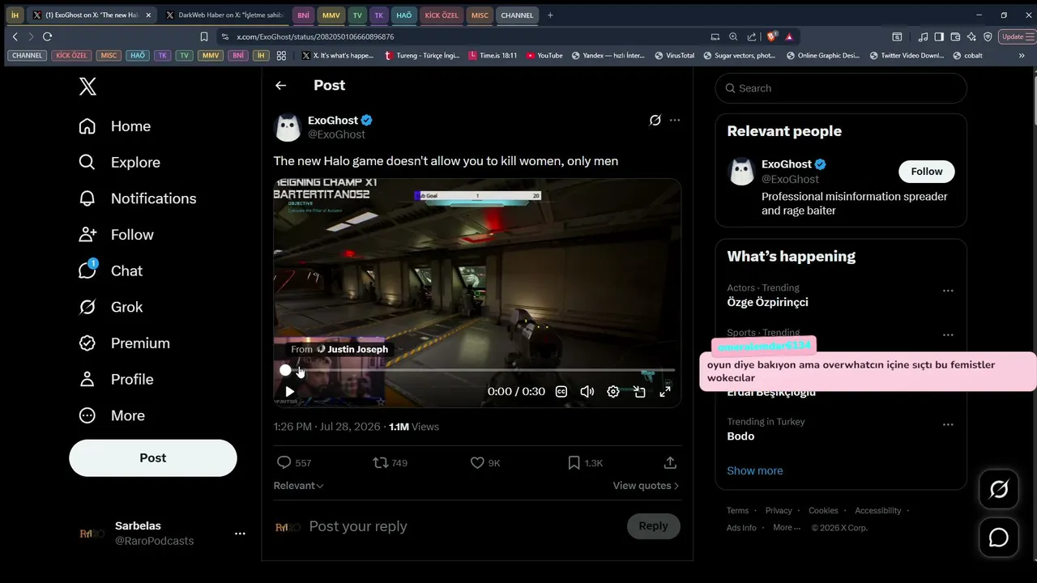1037x583 pixels.
Task: Share the post via the share icon
Action: click(x=670, y=462)
